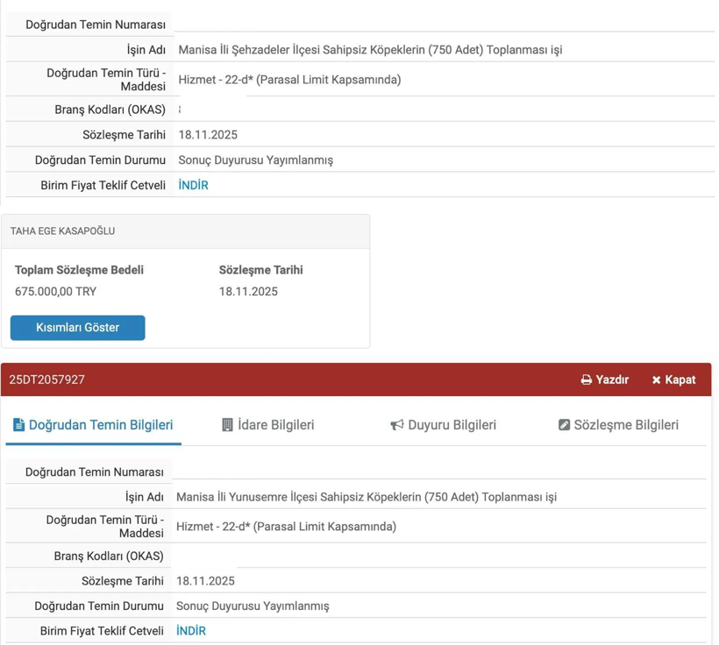The height and width of the screenshot is (645, 719).
Task: Download the Şehzadeler Birim Fiyat Teklif Cetveli via İNDİR
Action: click(193, 185)
